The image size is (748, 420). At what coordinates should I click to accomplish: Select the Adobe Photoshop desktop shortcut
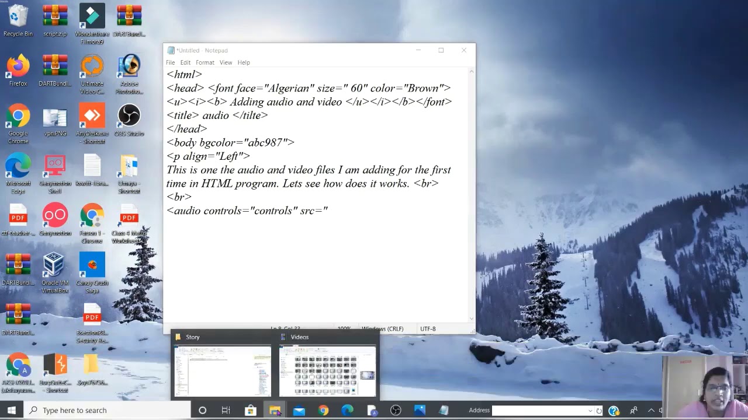coord(129,74)
